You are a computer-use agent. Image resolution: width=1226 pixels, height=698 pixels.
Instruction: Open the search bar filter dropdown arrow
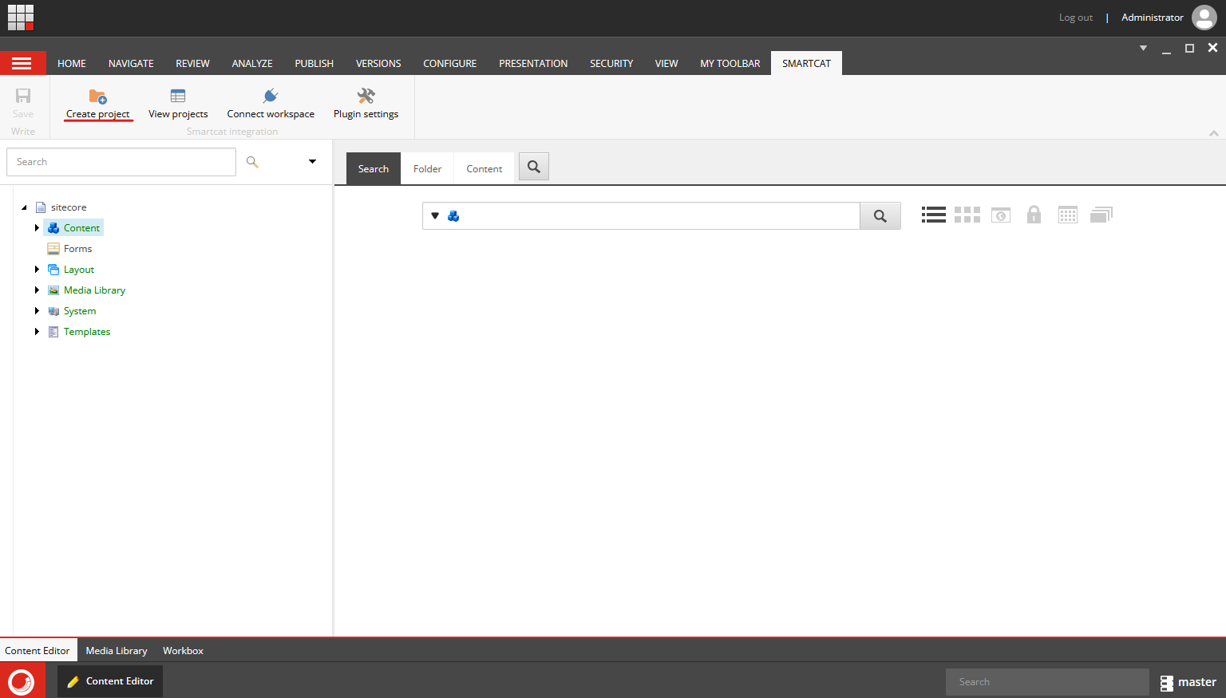pos(435,216)
